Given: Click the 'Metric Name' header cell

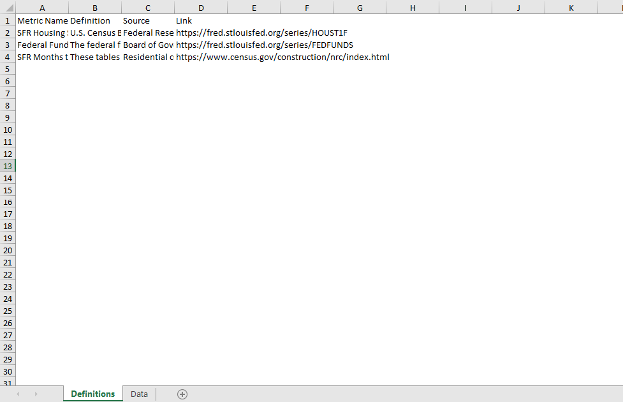Looking at the screenshot, I should 42,20.
